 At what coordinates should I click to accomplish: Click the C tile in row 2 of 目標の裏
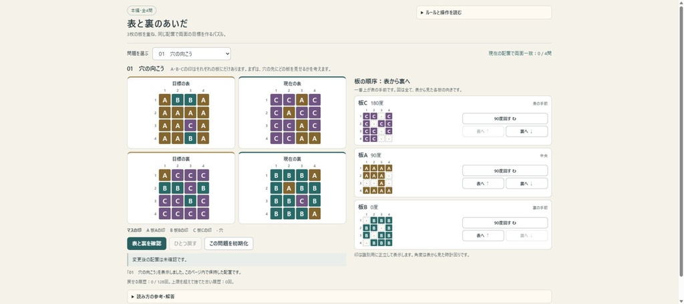(x=190, y=188)
